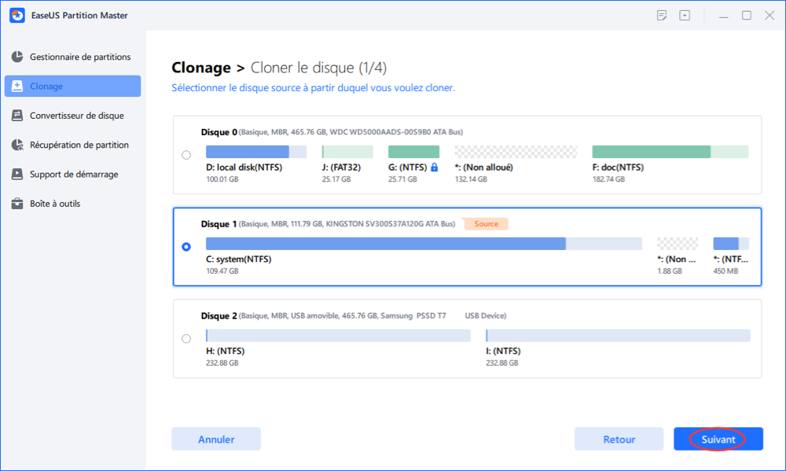This screenshot has width=786, height=471.
Task: Click the Support de démarrage icon
Action: click(17, 175)
